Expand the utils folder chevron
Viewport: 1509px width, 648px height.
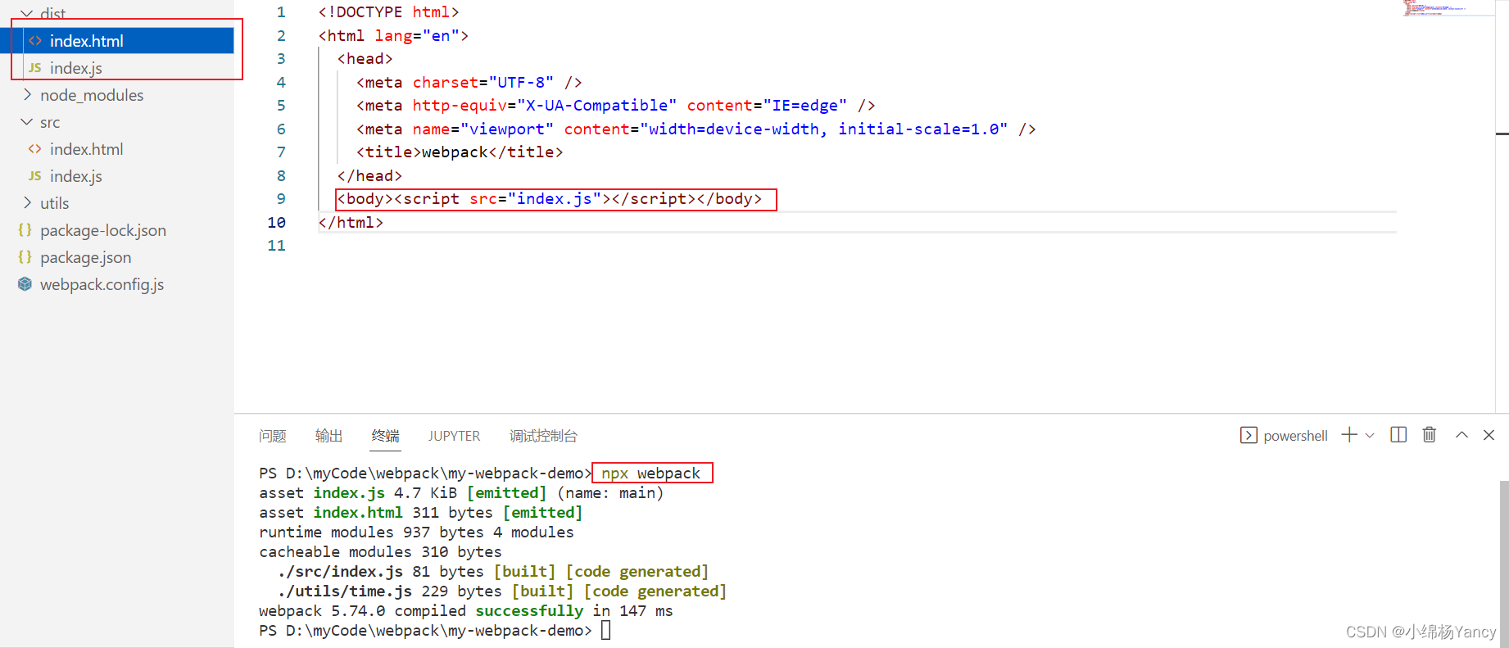pos(27,203)
